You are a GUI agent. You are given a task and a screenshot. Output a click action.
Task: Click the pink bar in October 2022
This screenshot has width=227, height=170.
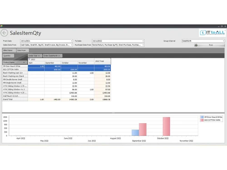click(166, 126)
